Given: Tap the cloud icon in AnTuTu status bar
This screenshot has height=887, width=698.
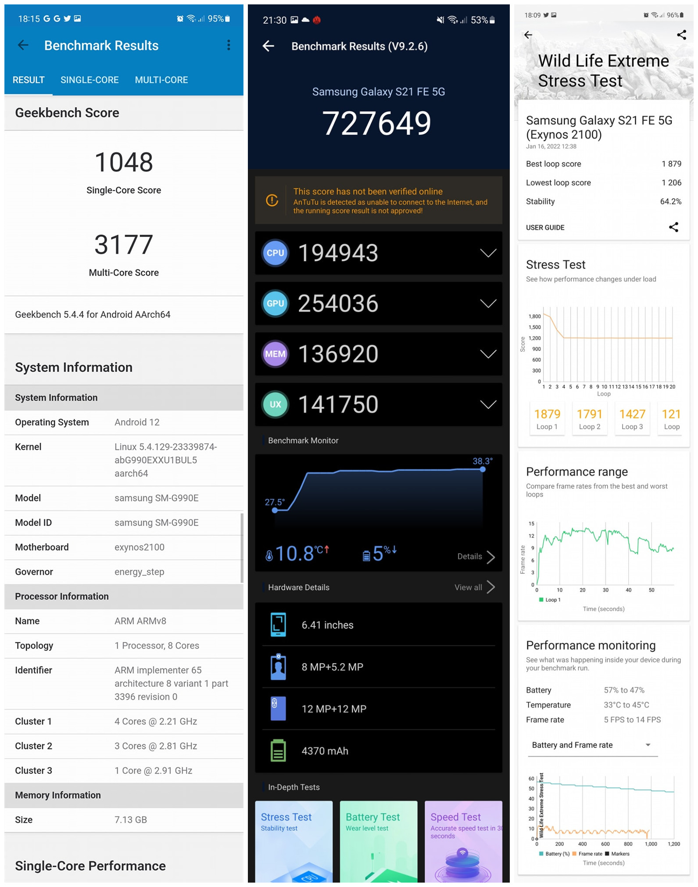Looking at the screenshot, I should [x=306, y=20].
